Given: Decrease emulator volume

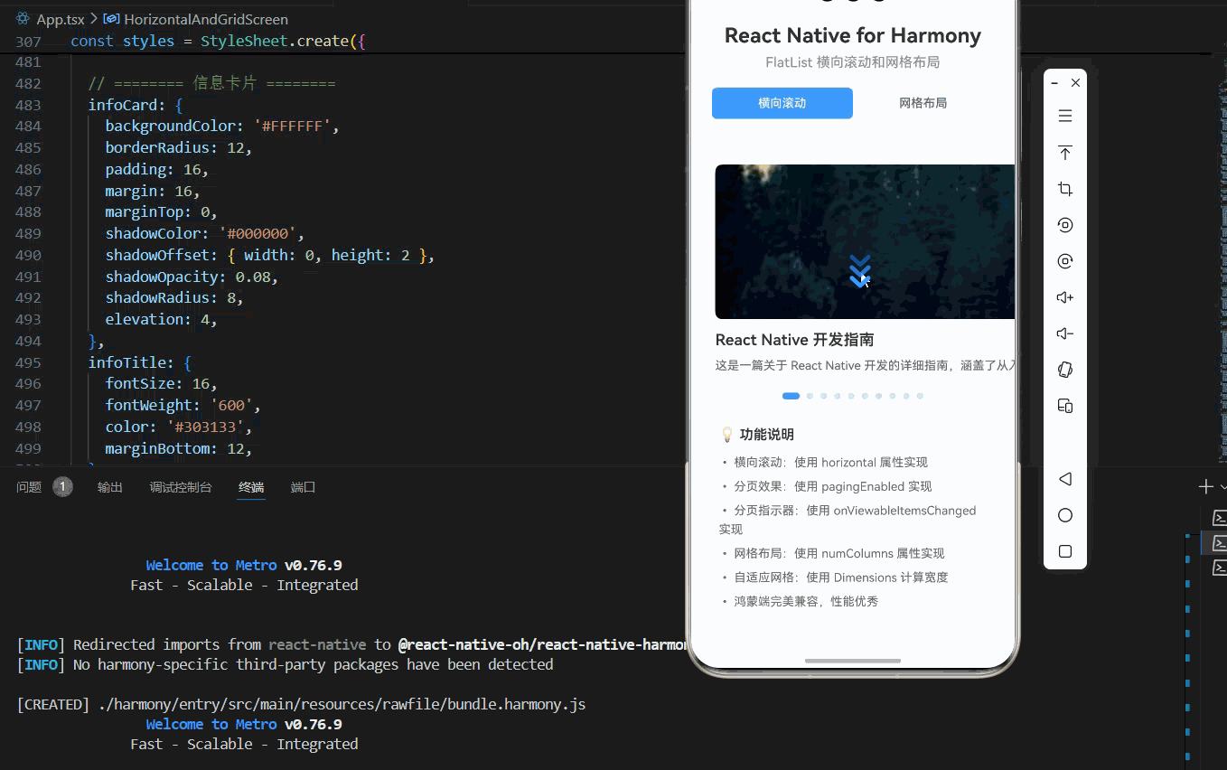Looking at the screenshot, I should pyautogui.click(x=1065, y=333).
